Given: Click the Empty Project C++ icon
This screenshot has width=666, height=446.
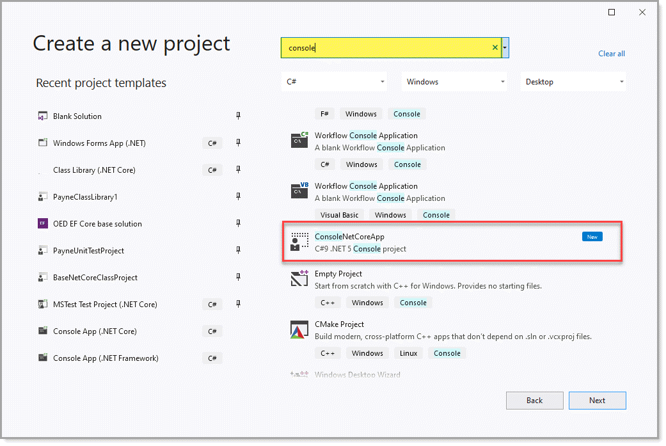Looking at the screenshot, I should [299, 278].
